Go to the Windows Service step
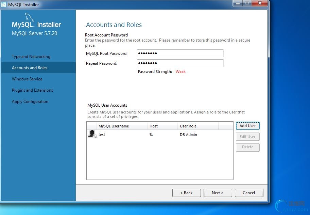Screen dimensions: 310x215 (x=27, y=79)
